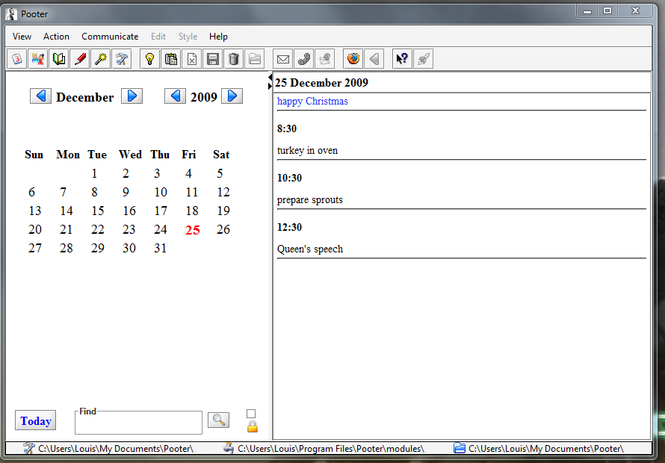Image resolution: width=665 pixels, height=463 pixels.
Task: Go to previous year arrow
Action: tap(175, 96)
